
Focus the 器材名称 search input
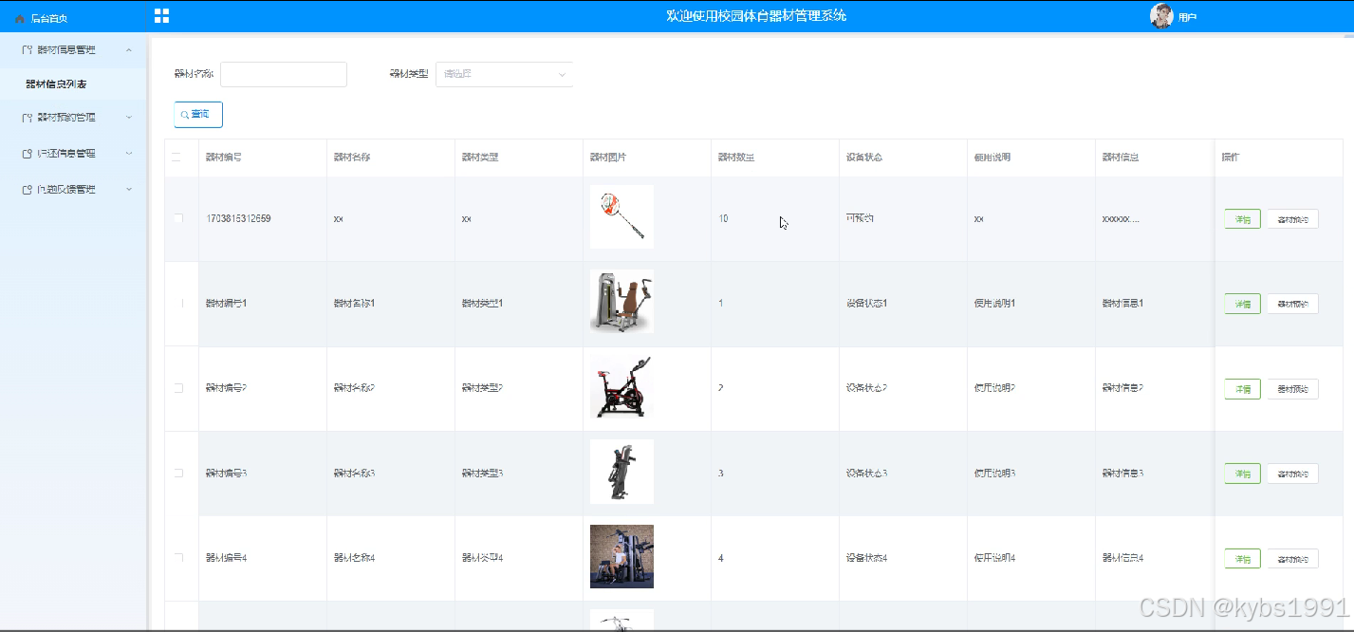pos(284,74)
